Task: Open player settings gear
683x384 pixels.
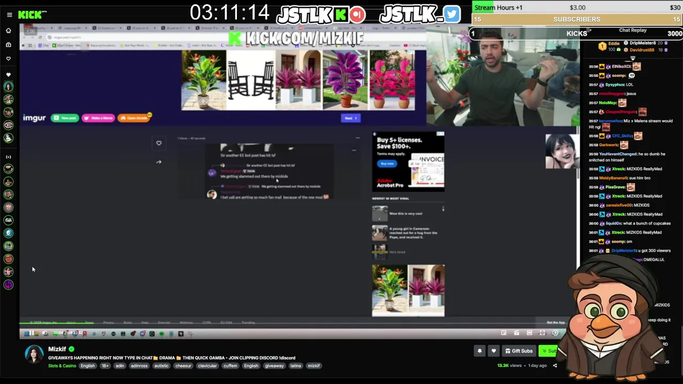Action: (555, 333)
